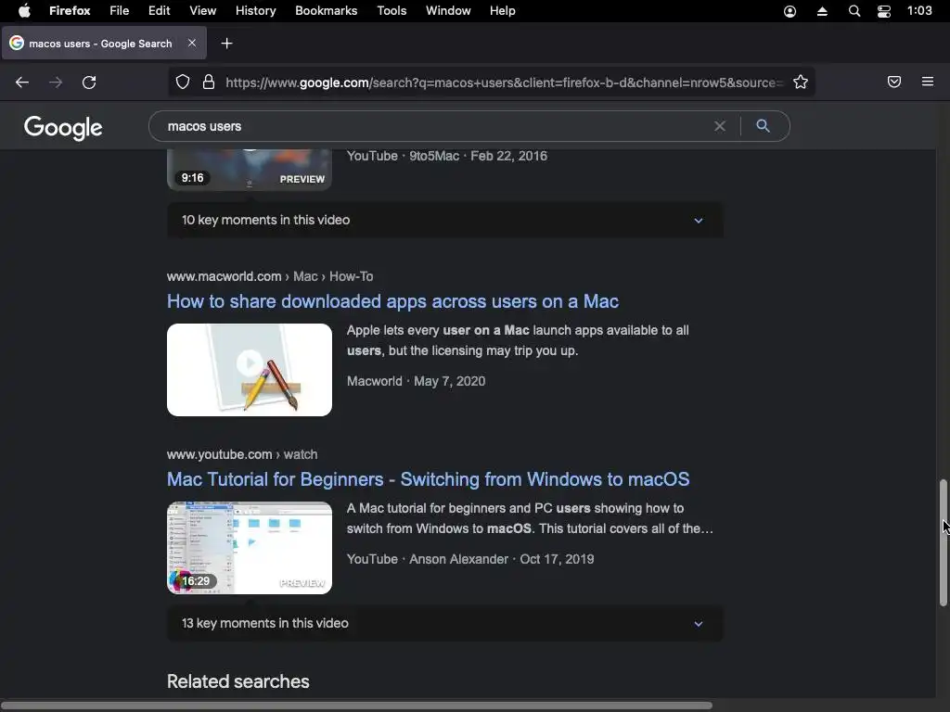Close the macos users Google Search tab
950x712 pixels.
click(192, 43)
